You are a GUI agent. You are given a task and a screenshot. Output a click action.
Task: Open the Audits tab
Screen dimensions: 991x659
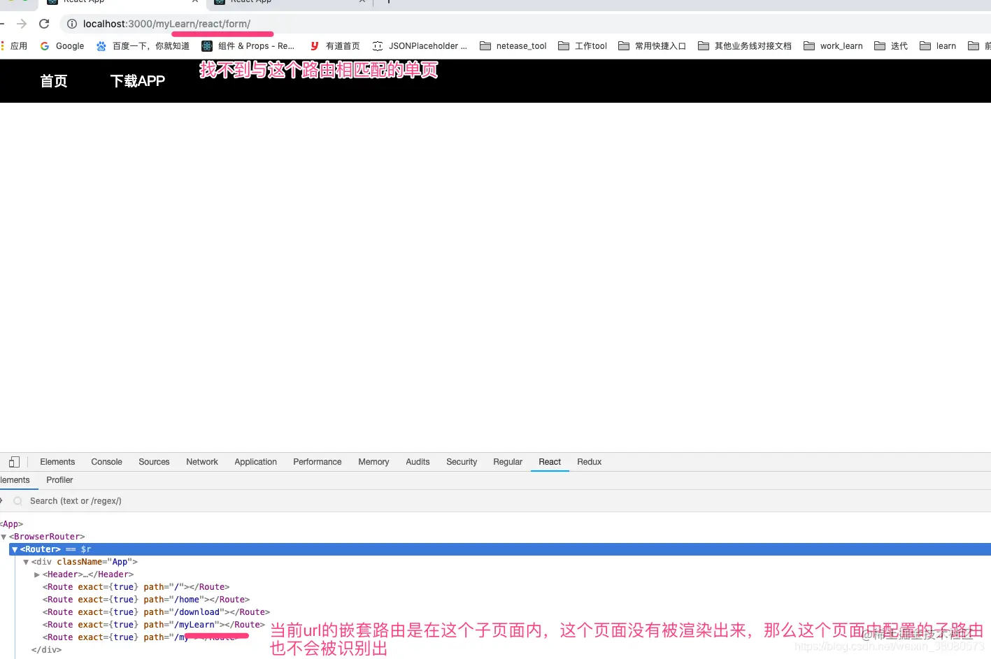pos(418,462)
